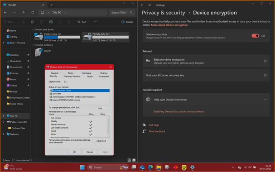Collapse the Help with Device encryption section

point(265,100)
